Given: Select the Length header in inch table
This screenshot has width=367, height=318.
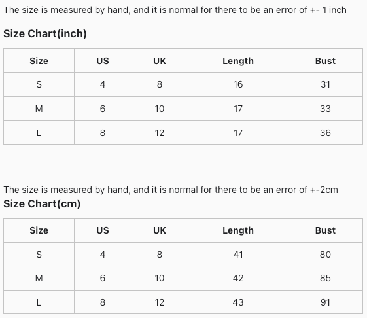Looking at the screenshot, I should [x=238, y=61].
